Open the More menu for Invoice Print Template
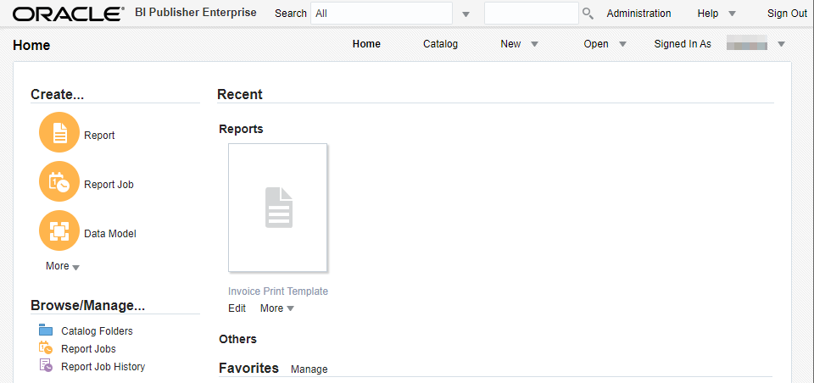 pyautogui.click(x=277, y=308)
